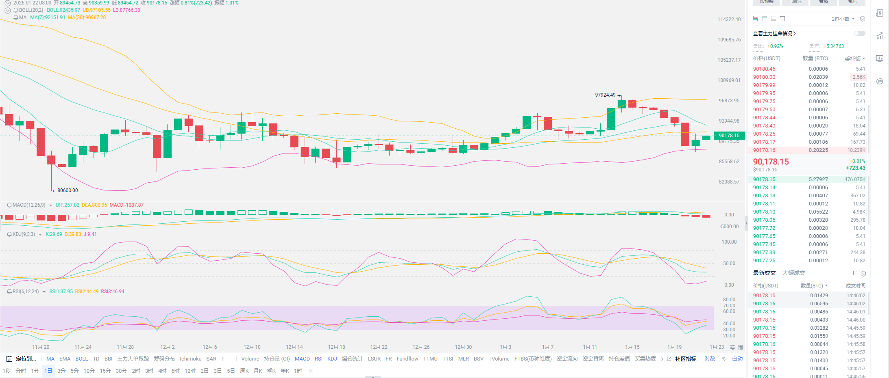Open the rising bar chart sidebar icon
The width and height of the screenshot is (889, 378).
(879, 36)
